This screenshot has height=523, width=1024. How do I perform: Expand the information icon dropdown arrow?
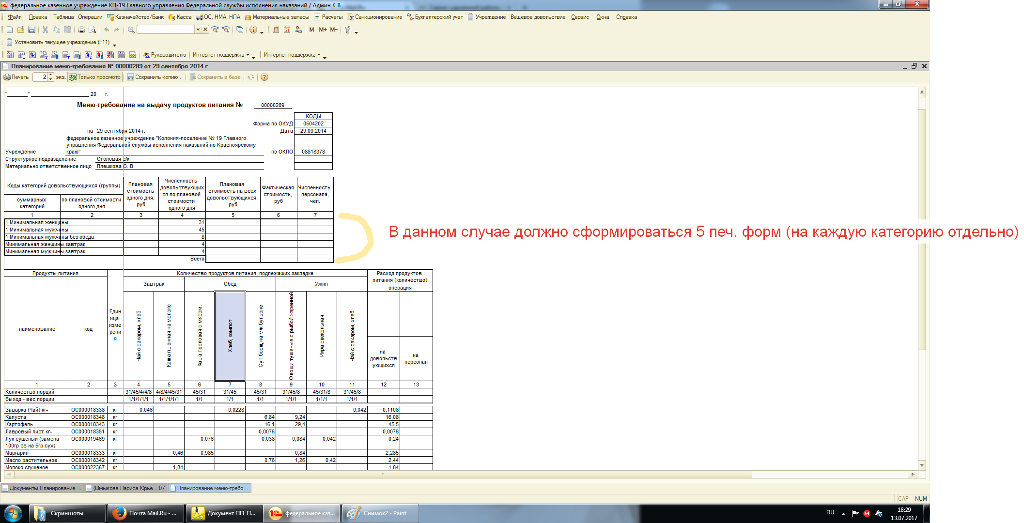262,32
